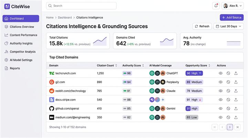
Task: Click the export icon for reddit.com/r/technology
Action: pos(236,91)
